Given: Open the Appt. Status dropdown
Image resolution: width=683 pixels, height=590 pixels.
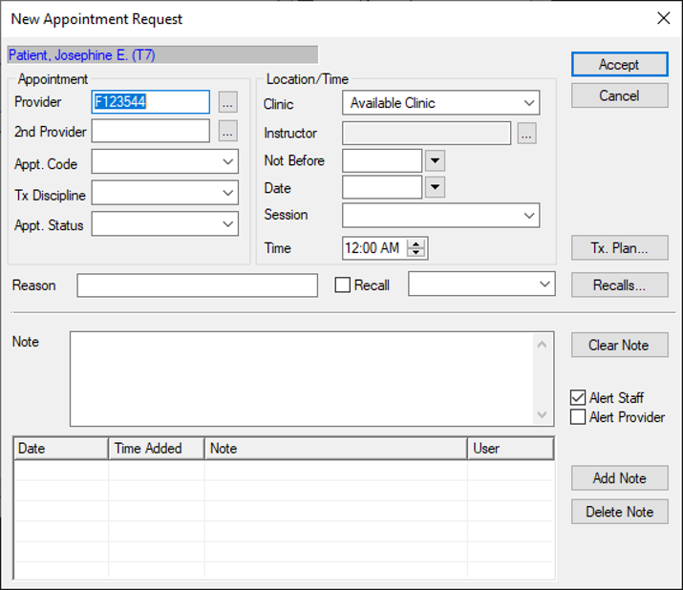Looking at the screenshot, I should 227,224.
